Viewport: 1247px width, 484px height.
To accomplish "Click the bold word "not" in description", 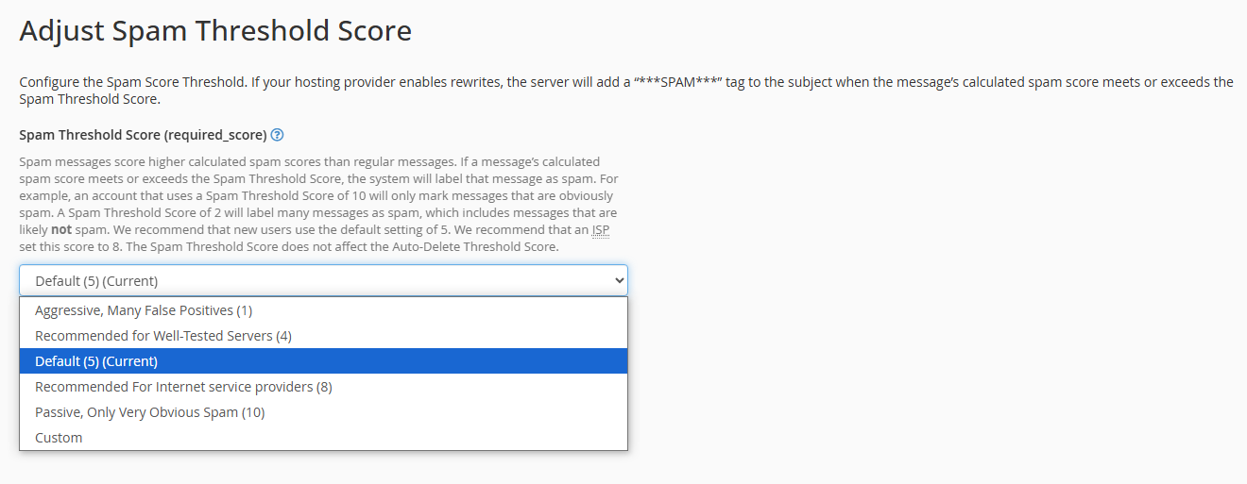I will click(62, 230).
